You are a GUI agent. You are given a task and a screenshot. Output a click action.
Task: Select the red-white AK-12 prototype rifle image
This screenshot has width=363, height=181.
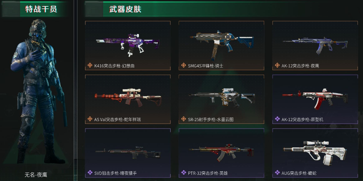click(315, 99)
